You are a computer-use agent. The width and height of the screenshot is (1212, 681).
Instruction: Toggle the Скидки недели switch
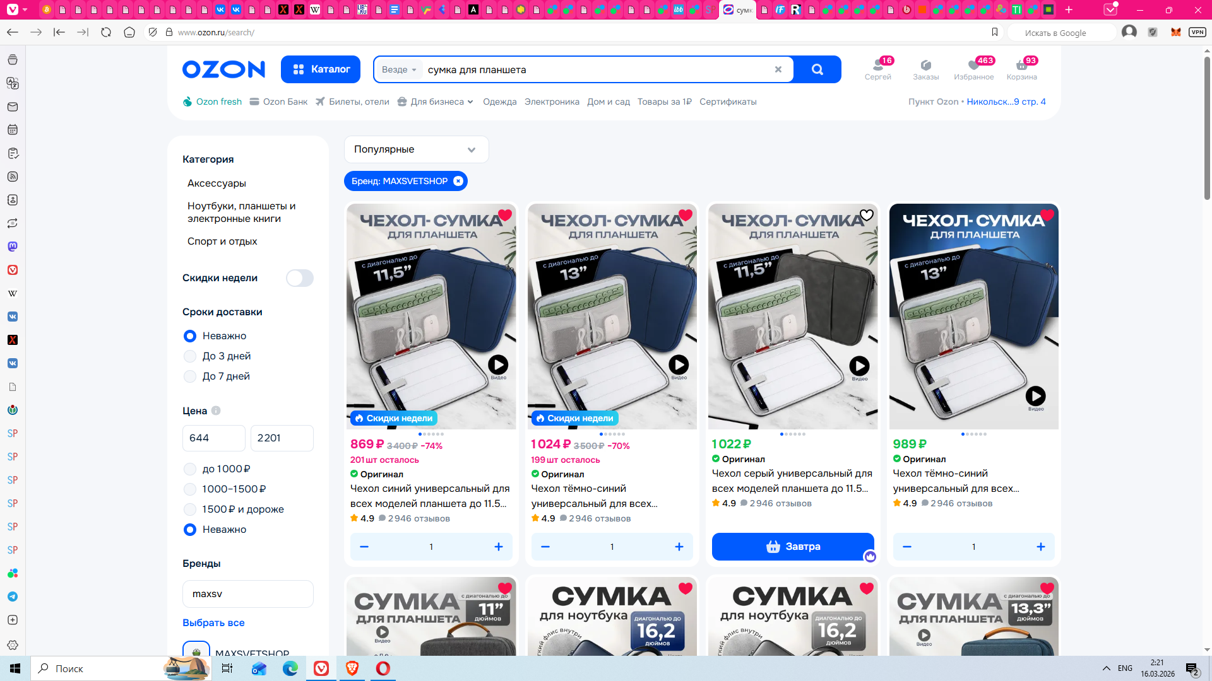[299, 278]
